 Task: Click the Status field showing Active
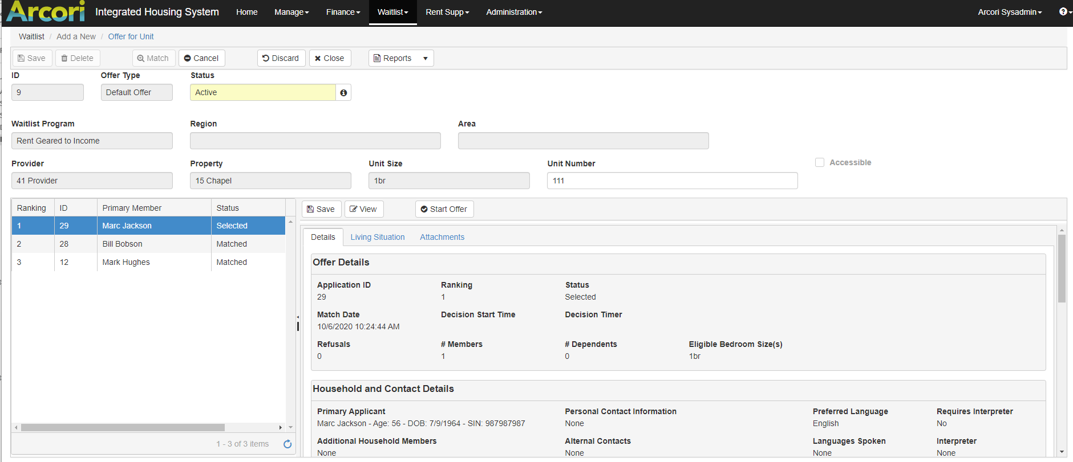tap(263, 92)
